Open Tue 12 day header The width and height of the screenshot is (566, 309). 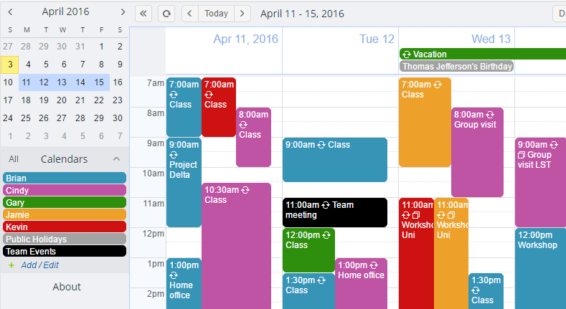(x=377, y=39)
